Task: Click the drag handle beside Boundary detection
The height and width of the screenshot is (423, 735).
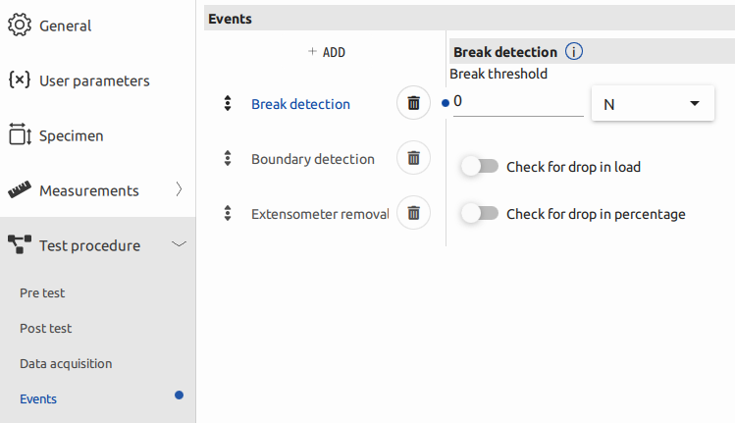Action: click(x=228, y=158)
